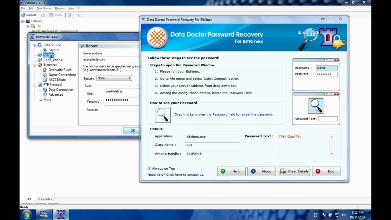This screenshot has width=391, height=220.
Task: Select the More tree item
Action: 47,100
